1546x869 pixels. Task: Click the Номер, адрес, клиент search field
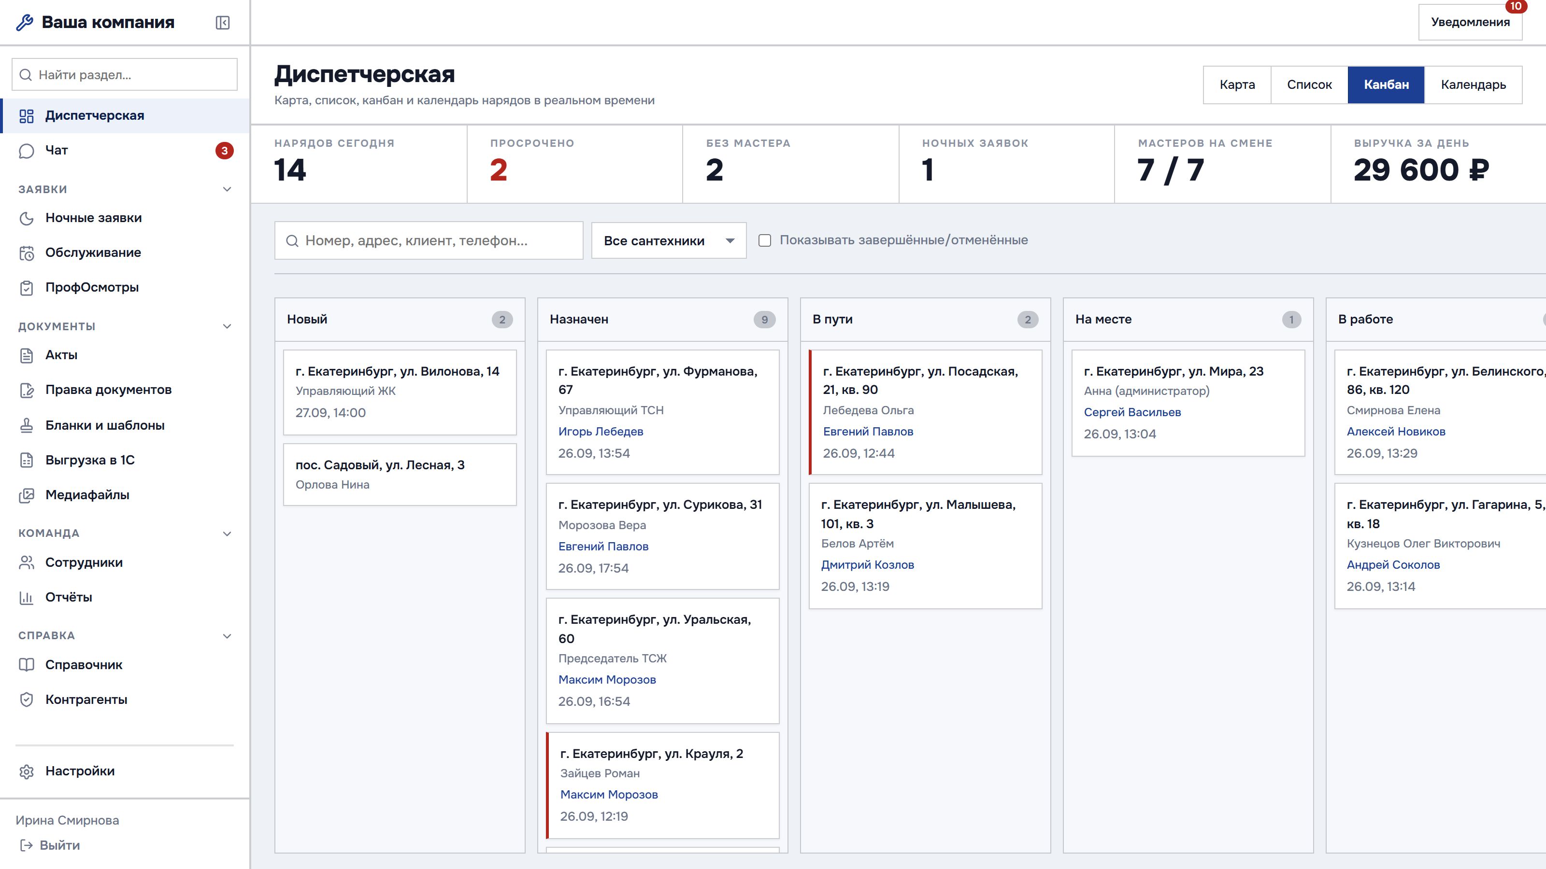pos(429,240)
